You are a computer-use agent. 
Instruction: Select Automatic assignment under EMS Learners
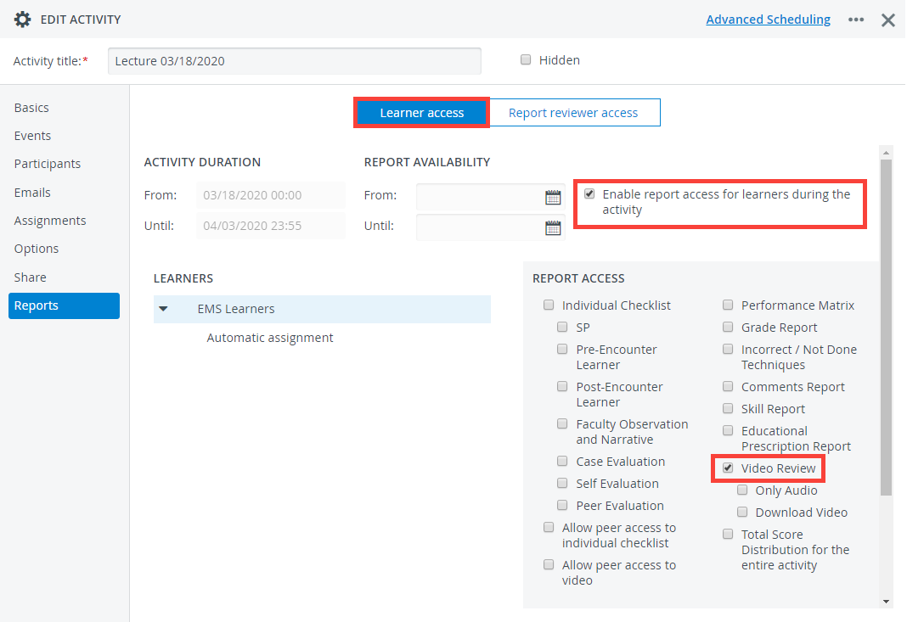click(x=269, y=338)
